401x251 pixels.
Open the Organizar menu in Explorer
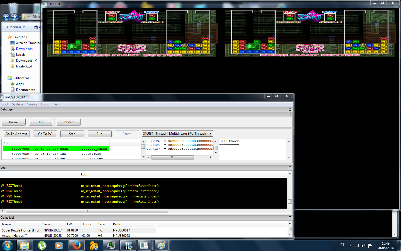(16, 27)
